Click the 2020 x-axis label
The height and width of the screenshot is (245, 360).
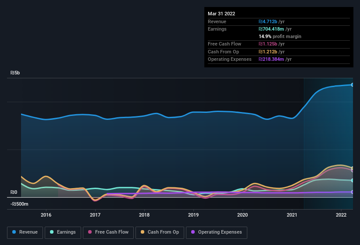click(x=242, y=215)
